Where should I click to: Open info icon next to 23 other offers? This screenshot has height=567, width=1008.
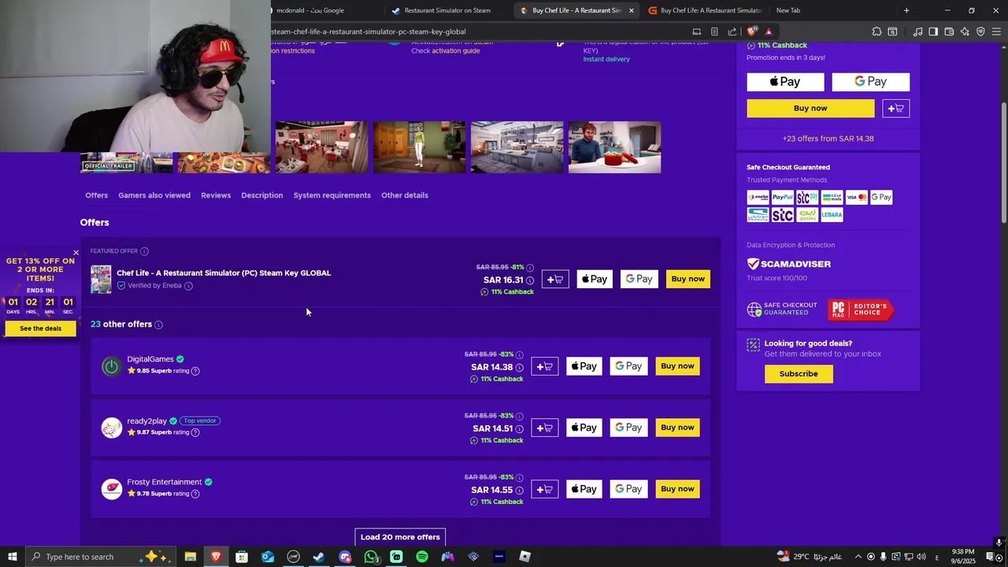[158, 324]
